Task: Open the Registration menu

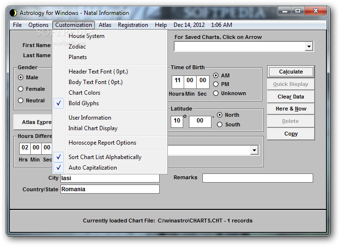Action: [x=133, y=25]
